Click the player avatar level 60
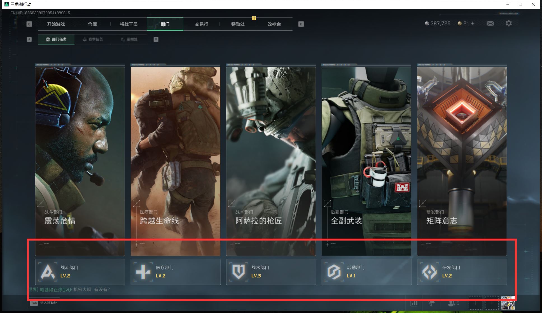 coord(508,303)
